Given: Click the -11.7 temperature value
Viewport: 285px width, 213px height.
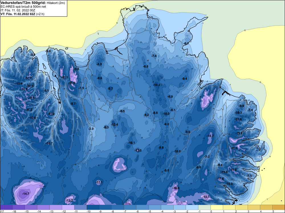Looking at the screenshot, I should pyautogui.click(x=28, y=78).
